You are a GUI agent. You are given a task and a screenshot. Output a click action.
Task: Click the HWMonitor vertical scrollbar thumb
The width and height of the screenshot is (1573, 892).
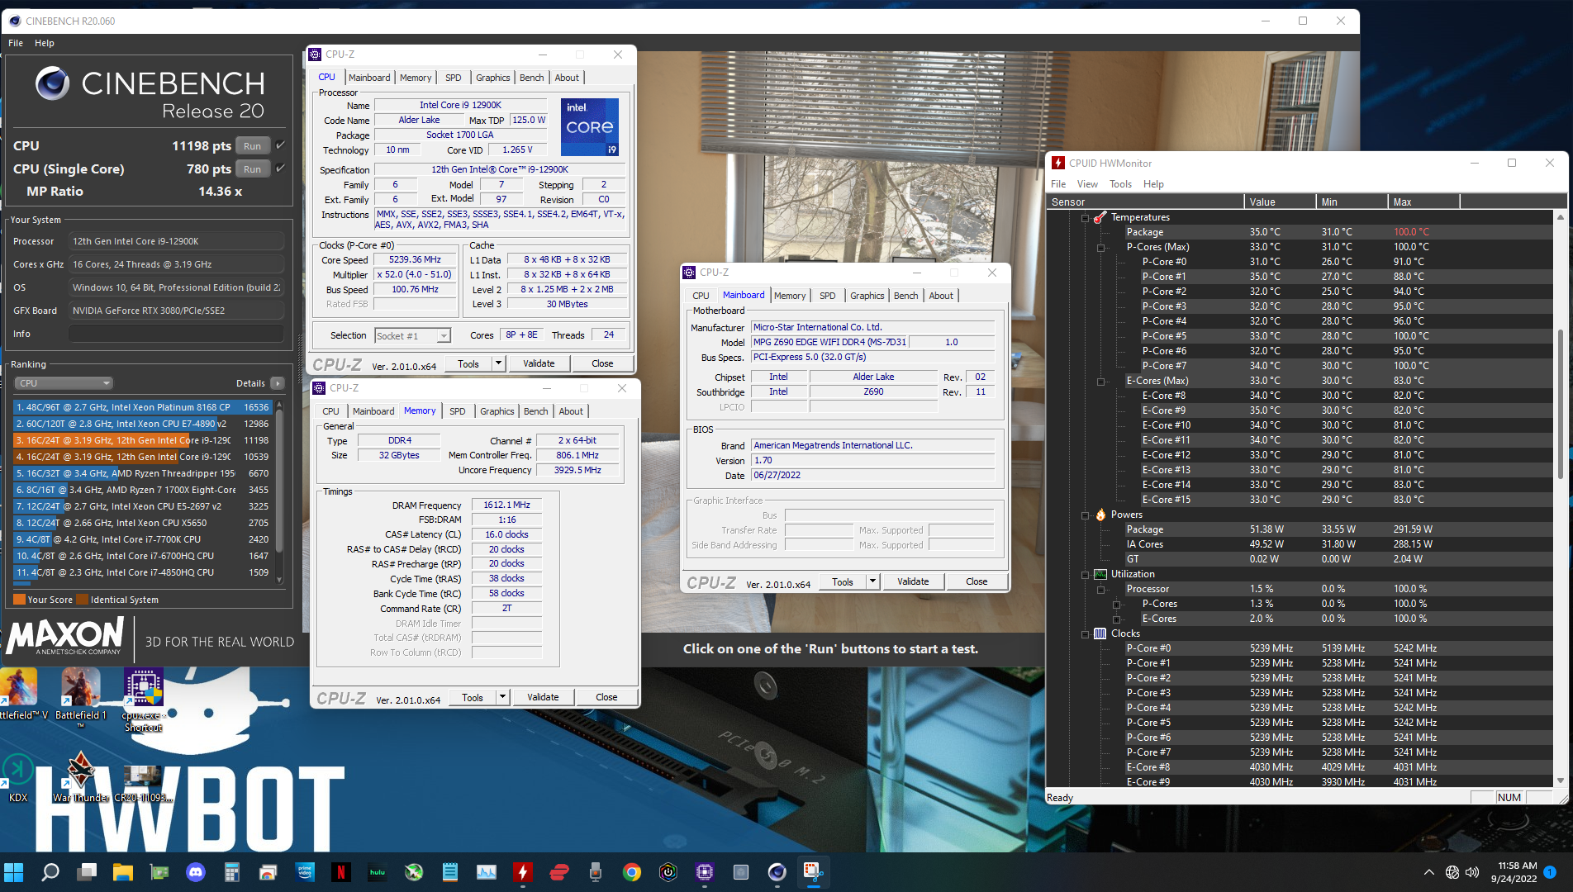tap(1561, 405)
